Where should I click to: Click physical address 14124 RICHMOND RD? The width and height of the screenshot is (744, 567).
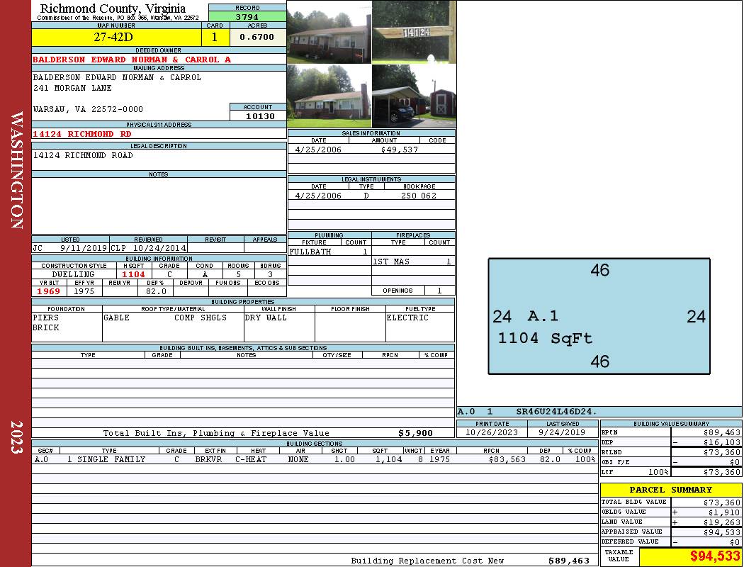82,134
